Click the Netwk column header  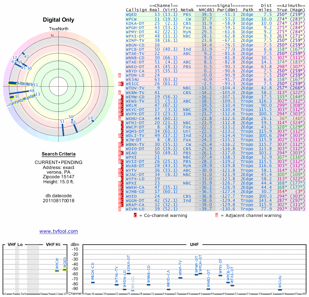click(x=187, y=10)
